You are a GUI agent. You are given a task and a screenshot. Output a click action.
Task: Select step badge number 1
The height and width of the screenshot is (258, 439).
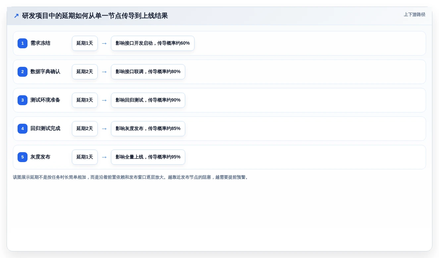(23, 43)
